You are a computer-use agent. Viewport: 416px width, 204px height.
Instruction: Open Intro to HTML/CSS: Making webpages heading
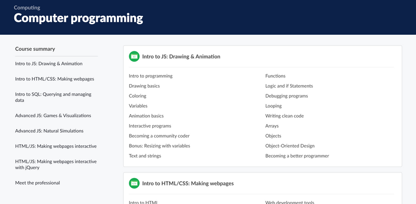(x=188, y=183)
